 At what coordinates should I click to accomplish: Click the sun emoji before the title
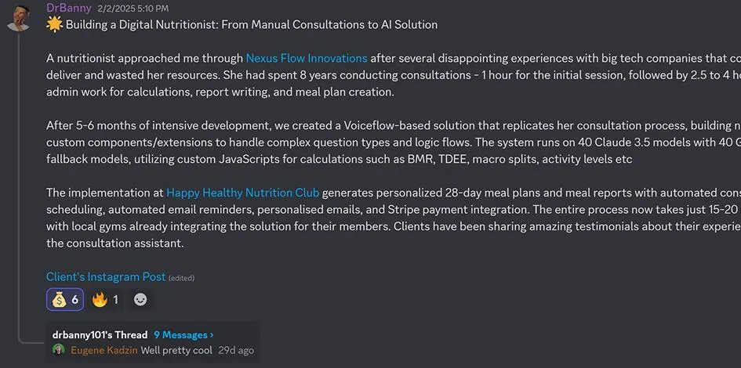54,24
